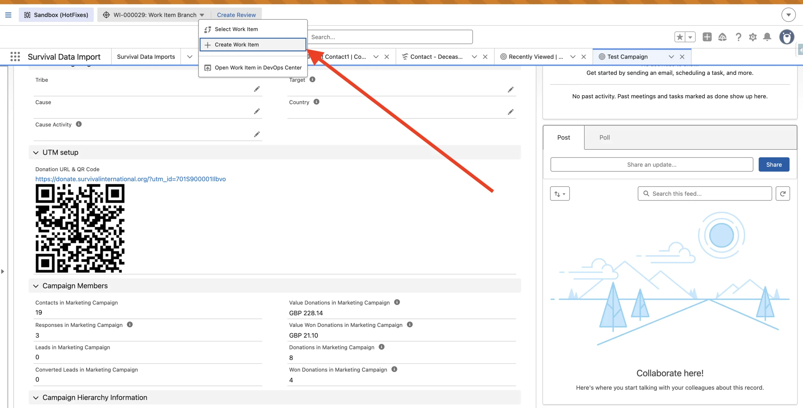The width and height of the screenshot is (803, 408).
Task: Open Recently Viewed tab options chevron
Action: (573, 57)
